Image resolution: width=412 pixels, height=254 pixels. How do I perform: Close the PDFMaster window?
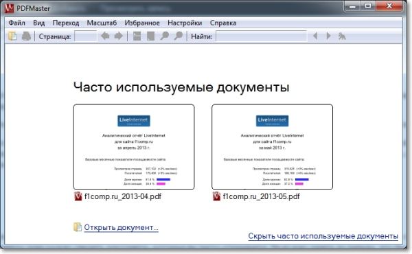[x=389, y=6]
